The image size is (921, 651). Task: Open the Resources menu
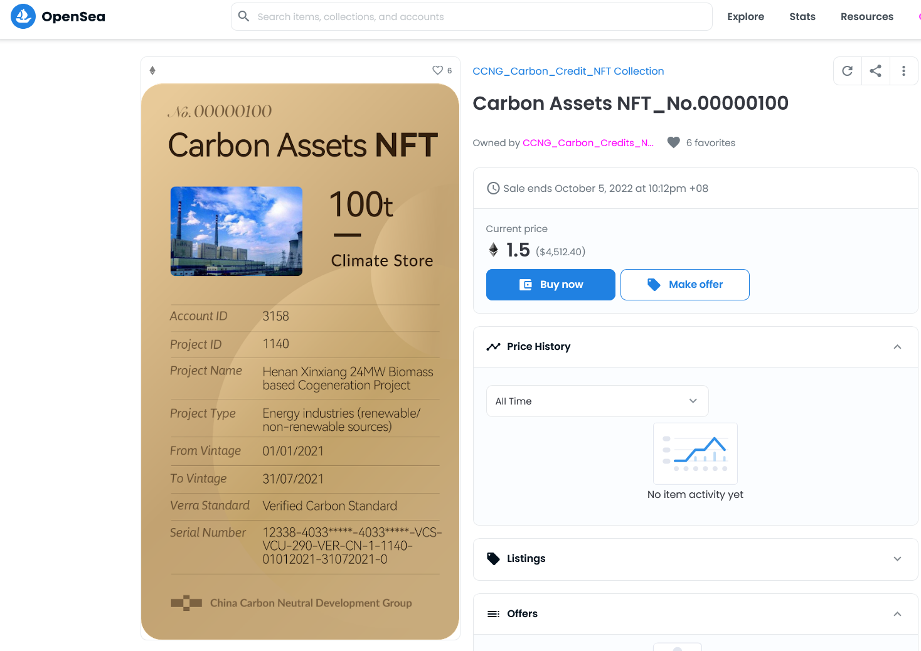(x=867, y=16)
